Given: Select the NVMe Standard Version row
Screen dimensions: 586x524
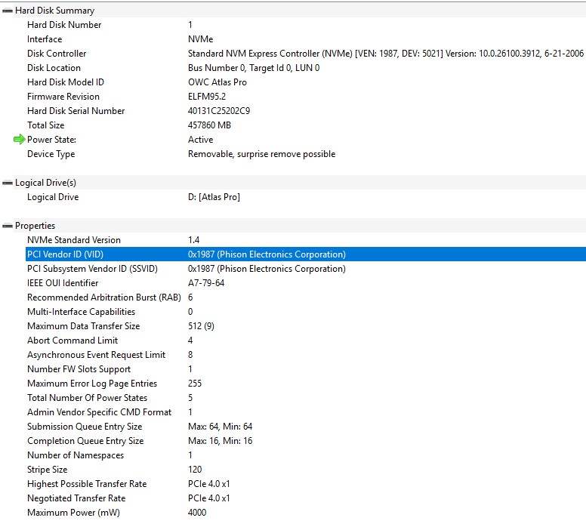Looking at the screenshot, I should tap(306, 240).
